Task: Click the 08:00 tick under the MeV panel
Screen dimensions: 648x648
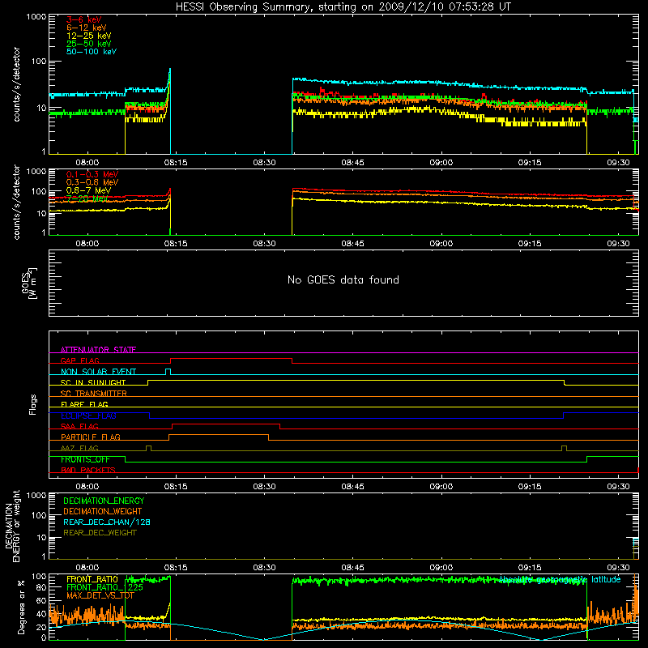Action: pos(87,244)
